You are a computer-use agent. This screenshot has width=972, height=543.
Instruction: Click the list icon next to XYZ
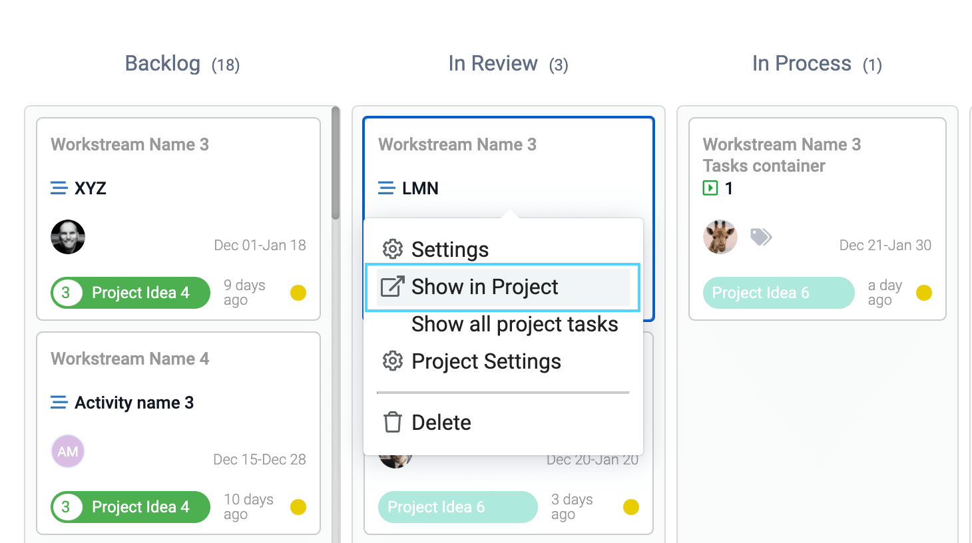click(59, 188)
